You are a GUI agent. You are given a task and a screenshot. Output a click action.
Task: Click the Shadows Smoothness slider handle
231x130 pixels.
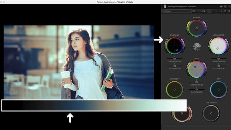point(175,58)
